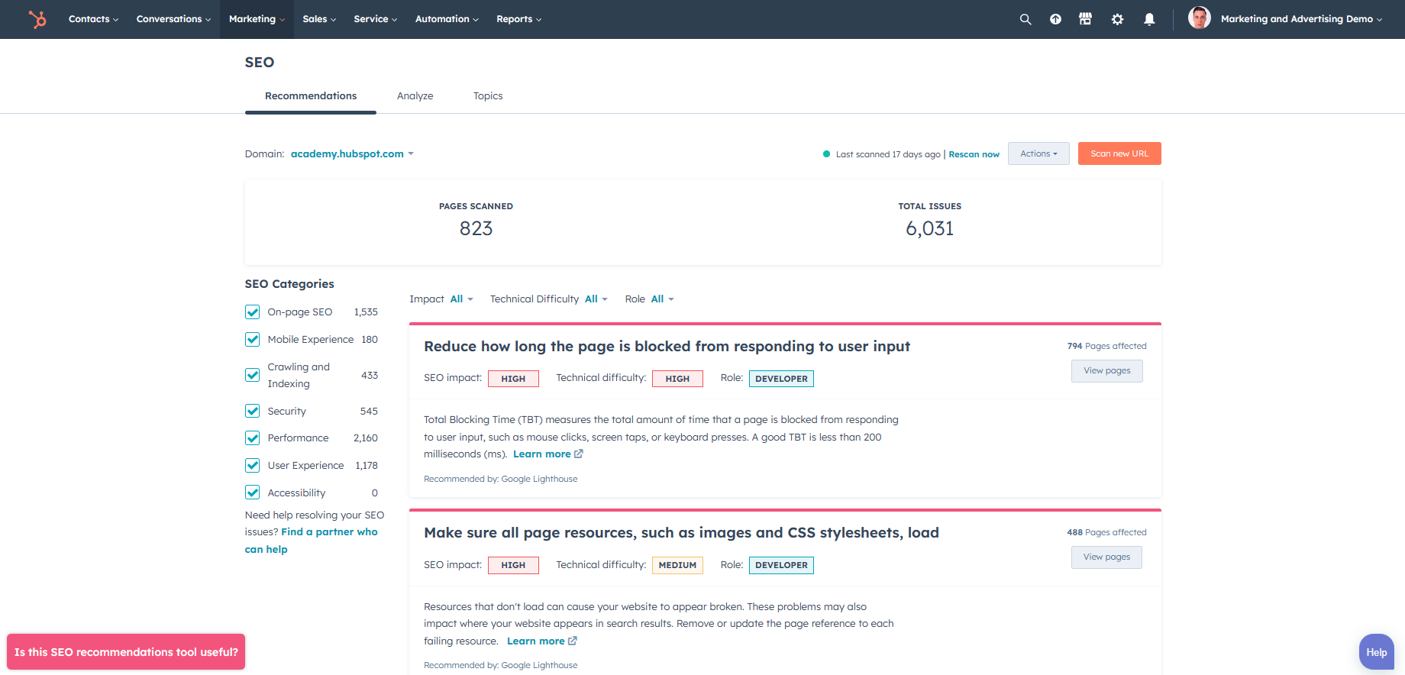Uncheck the Security category

click(253, 411)
